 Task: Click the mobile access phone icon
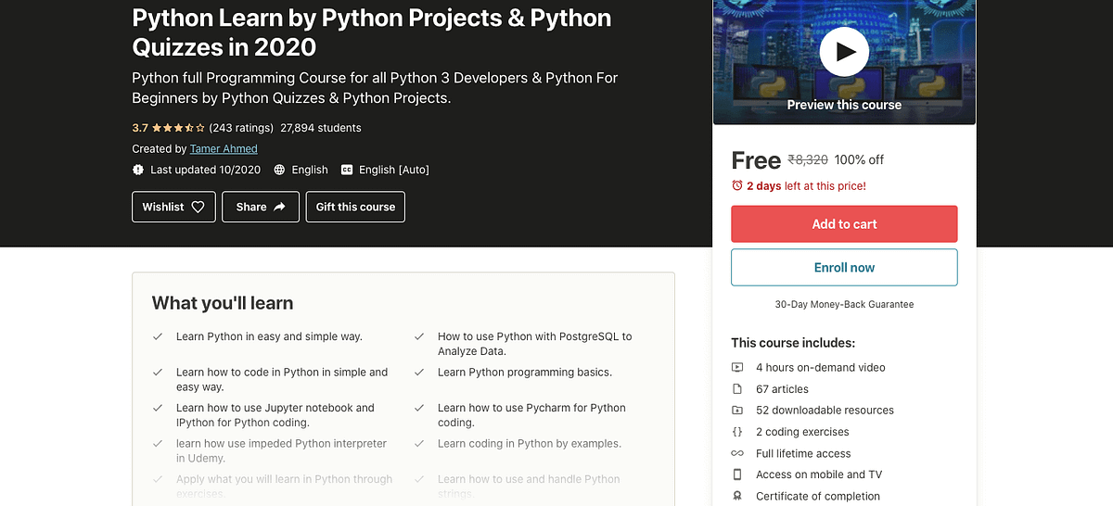pos(737,474)
